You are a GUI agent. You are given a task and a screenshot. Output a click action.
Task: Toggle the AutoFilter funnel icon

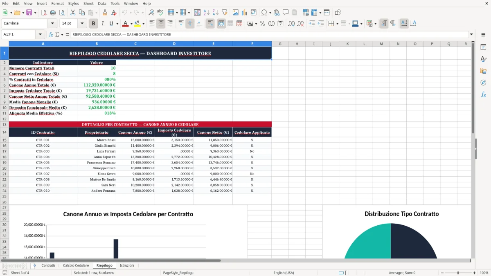[225, 13]
